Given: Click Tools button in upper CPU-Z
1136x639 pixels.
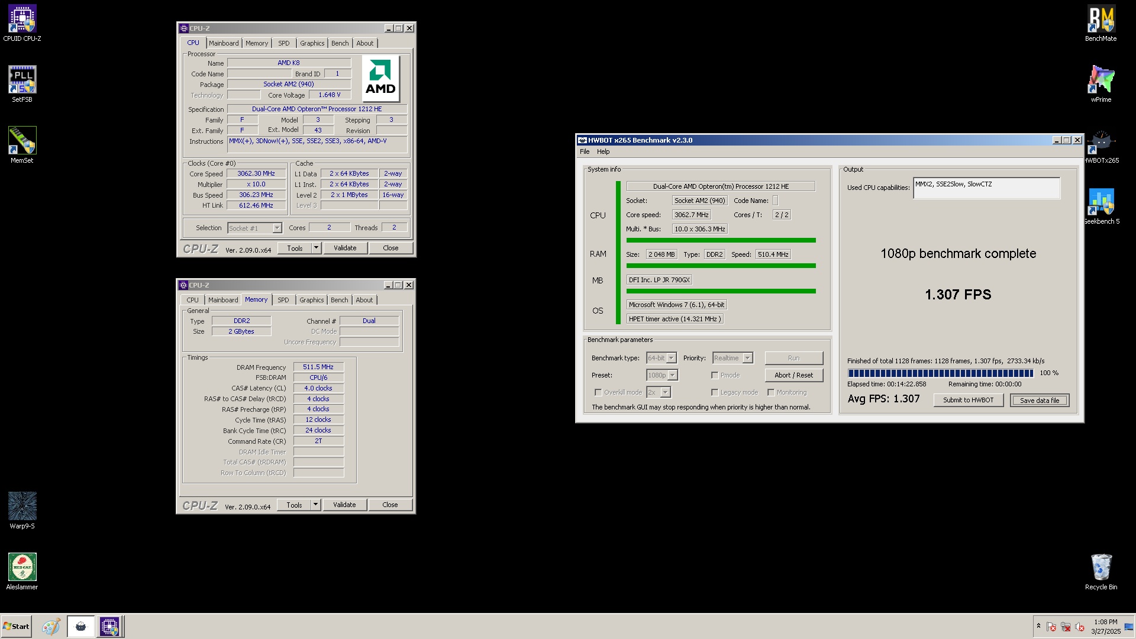Looking at the screenshot, I should pyautogui.click(x=295, y=248).
